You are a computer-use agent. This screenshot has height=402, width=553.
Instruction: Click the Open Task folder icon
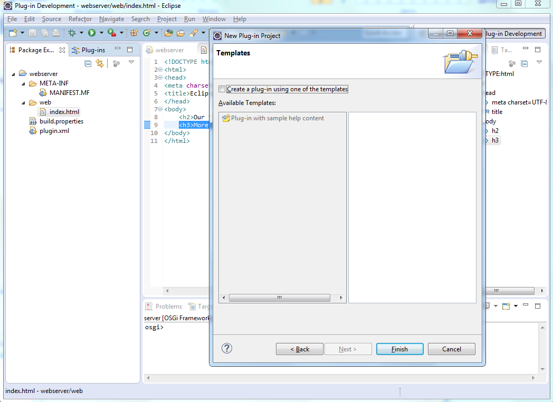click(180, 33)
